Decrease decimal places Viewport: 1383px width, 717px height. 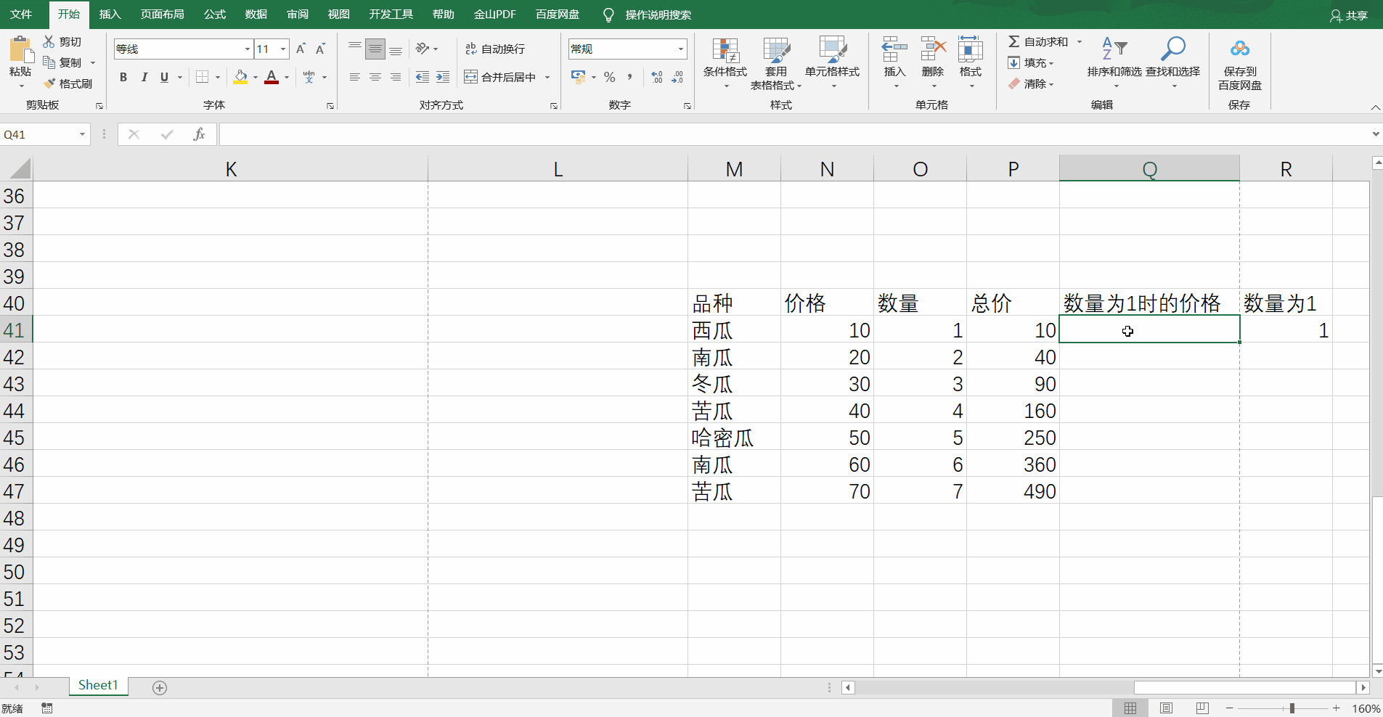(677, 77)
